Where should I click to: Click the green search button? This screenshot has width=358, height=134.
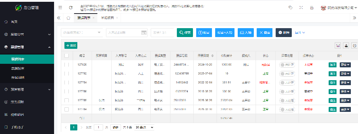pos(185,33)
